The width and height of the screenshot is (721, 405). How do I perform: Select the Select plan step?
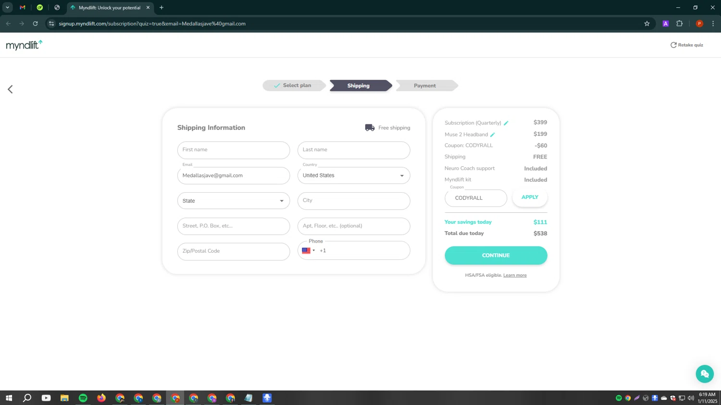coord(294,86)
